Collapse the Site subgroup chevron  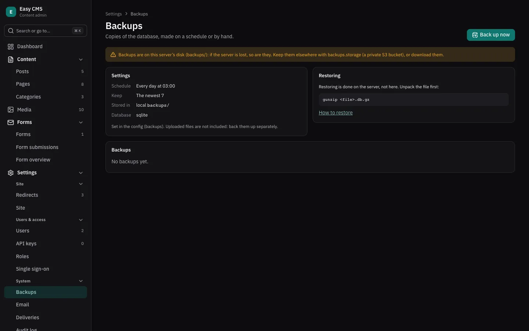tap(81, 184)
